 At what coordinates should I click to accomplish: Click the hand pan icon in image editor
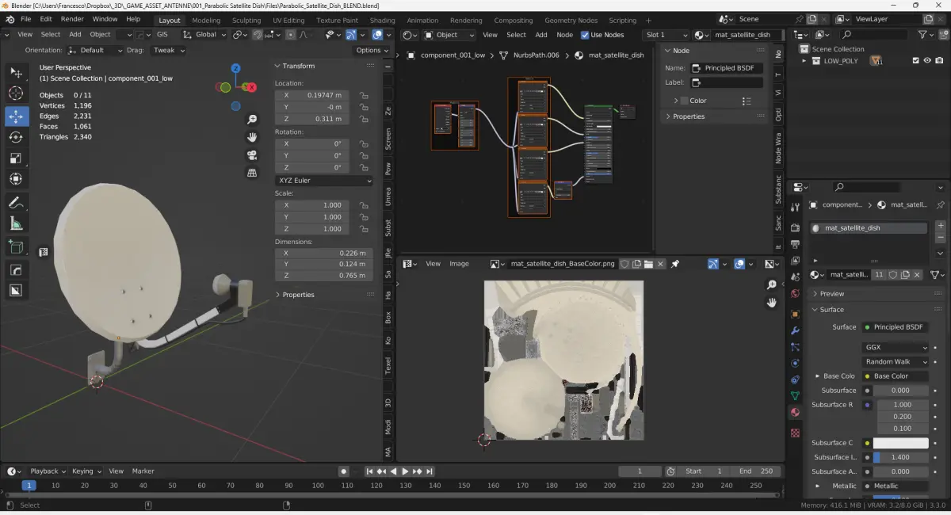click(x=771, y=303)
